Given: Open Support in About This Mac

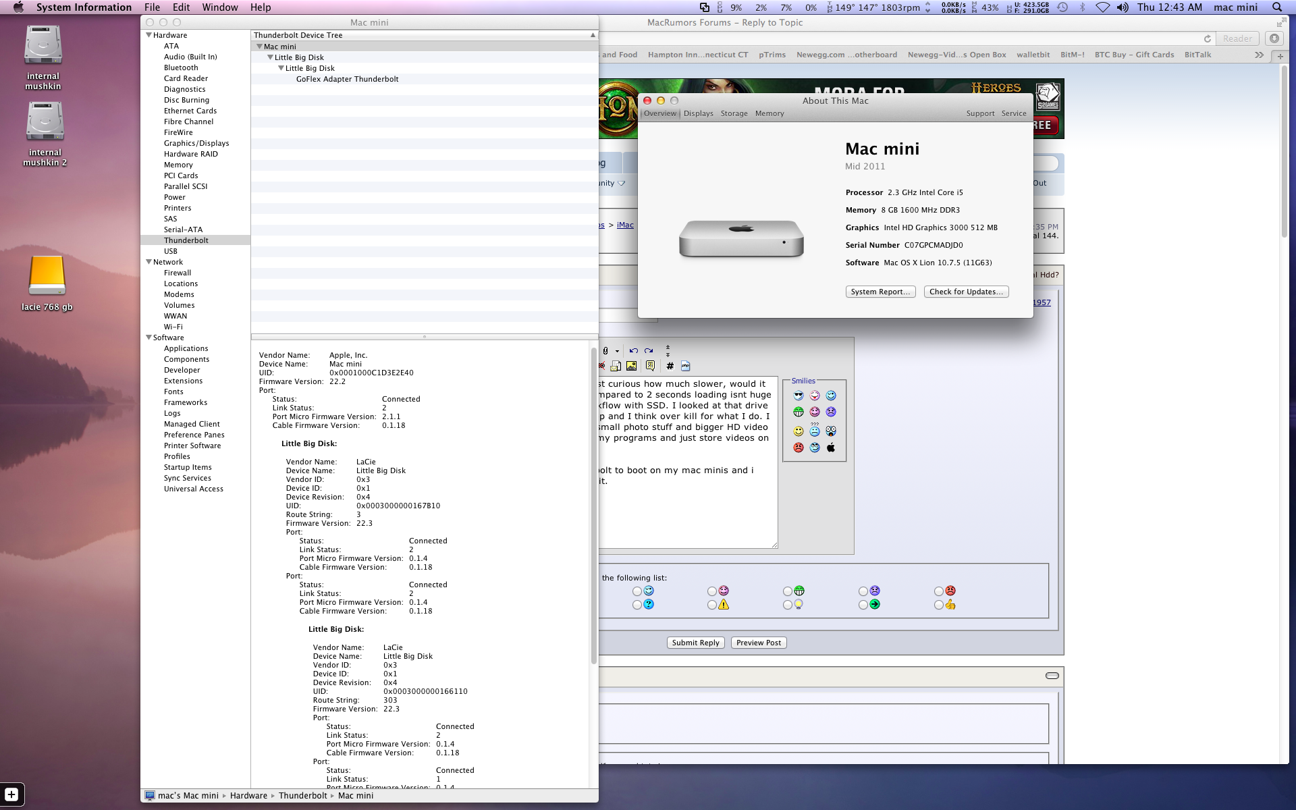Looking at the screenshot, I should point(980,113).
